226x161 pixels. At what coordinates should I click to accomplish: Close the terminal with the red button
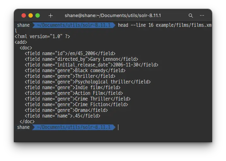pos(24,15)
